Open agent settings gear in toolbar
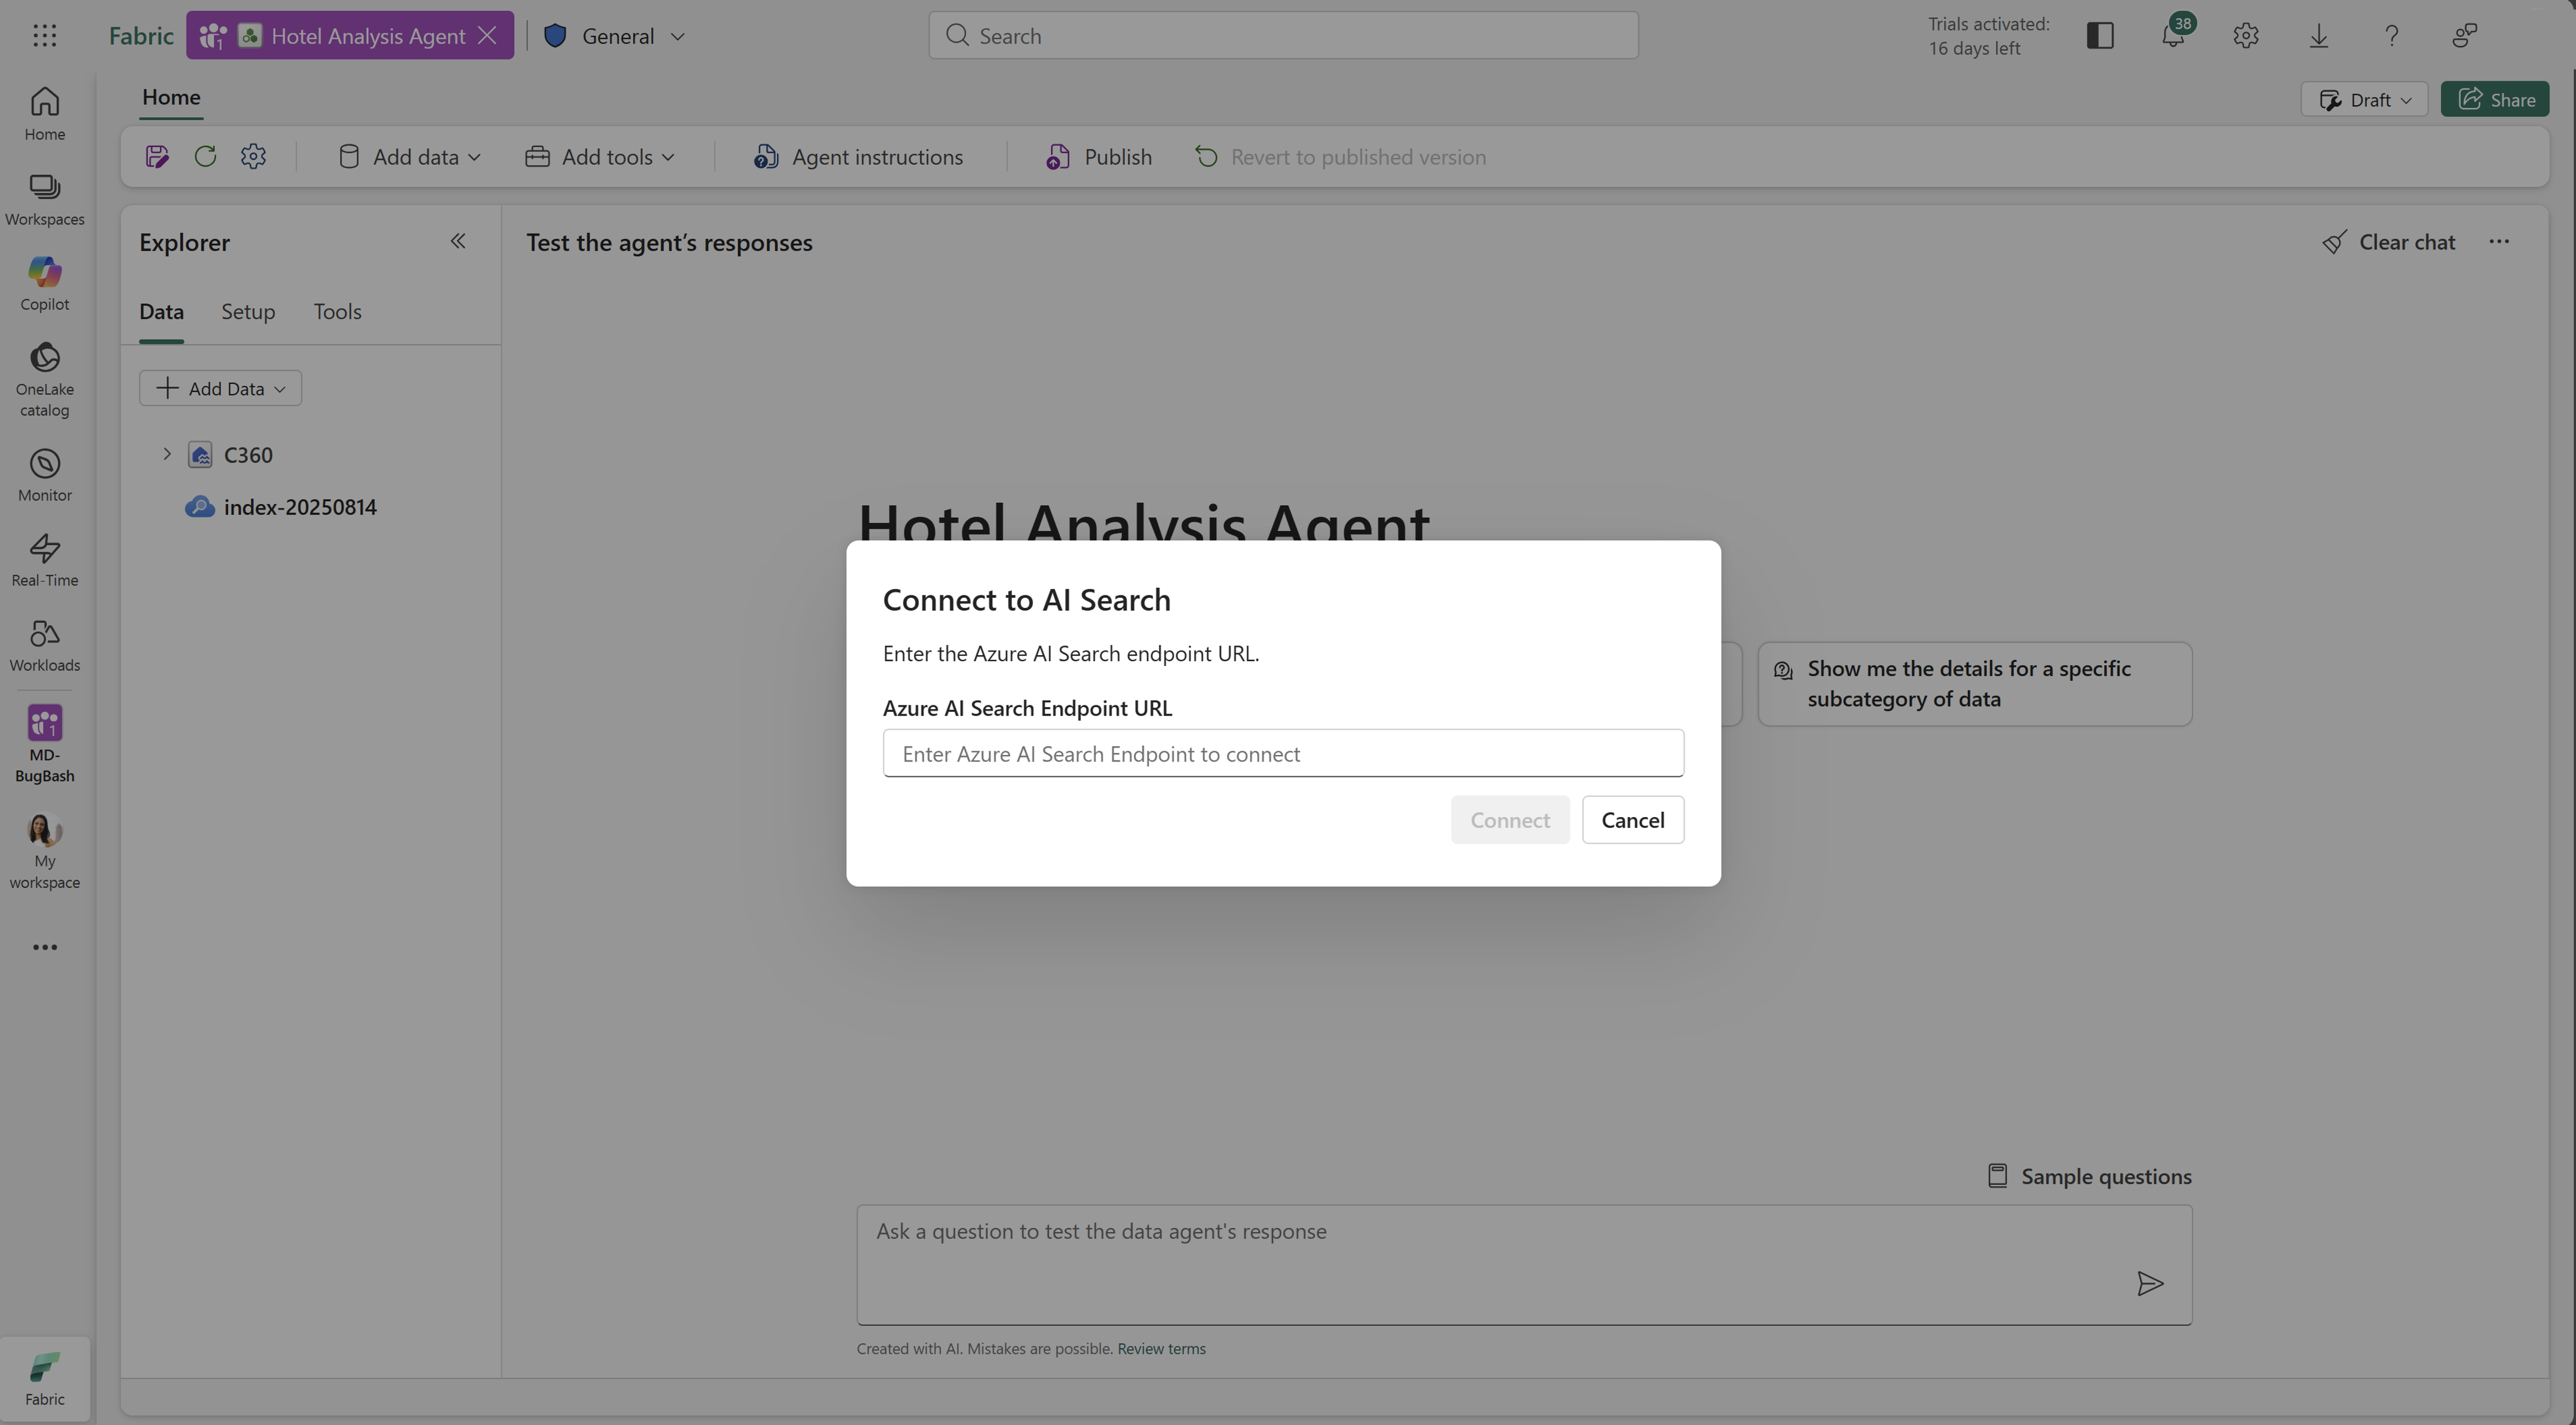The height and width of the screenshot is (1425, 2576). 253,157
